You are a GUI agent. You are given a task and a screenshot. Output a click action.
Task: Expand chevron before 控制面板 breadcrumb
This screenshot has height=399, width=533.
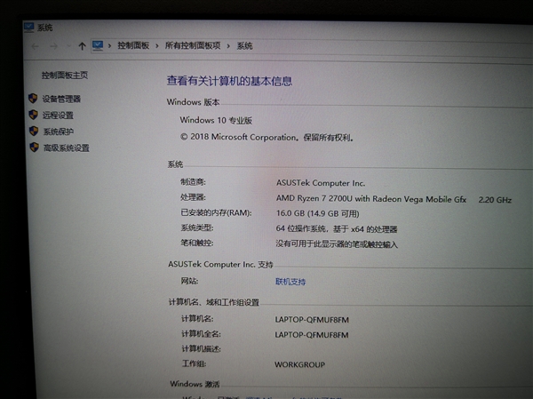click(x=109, y=45)
